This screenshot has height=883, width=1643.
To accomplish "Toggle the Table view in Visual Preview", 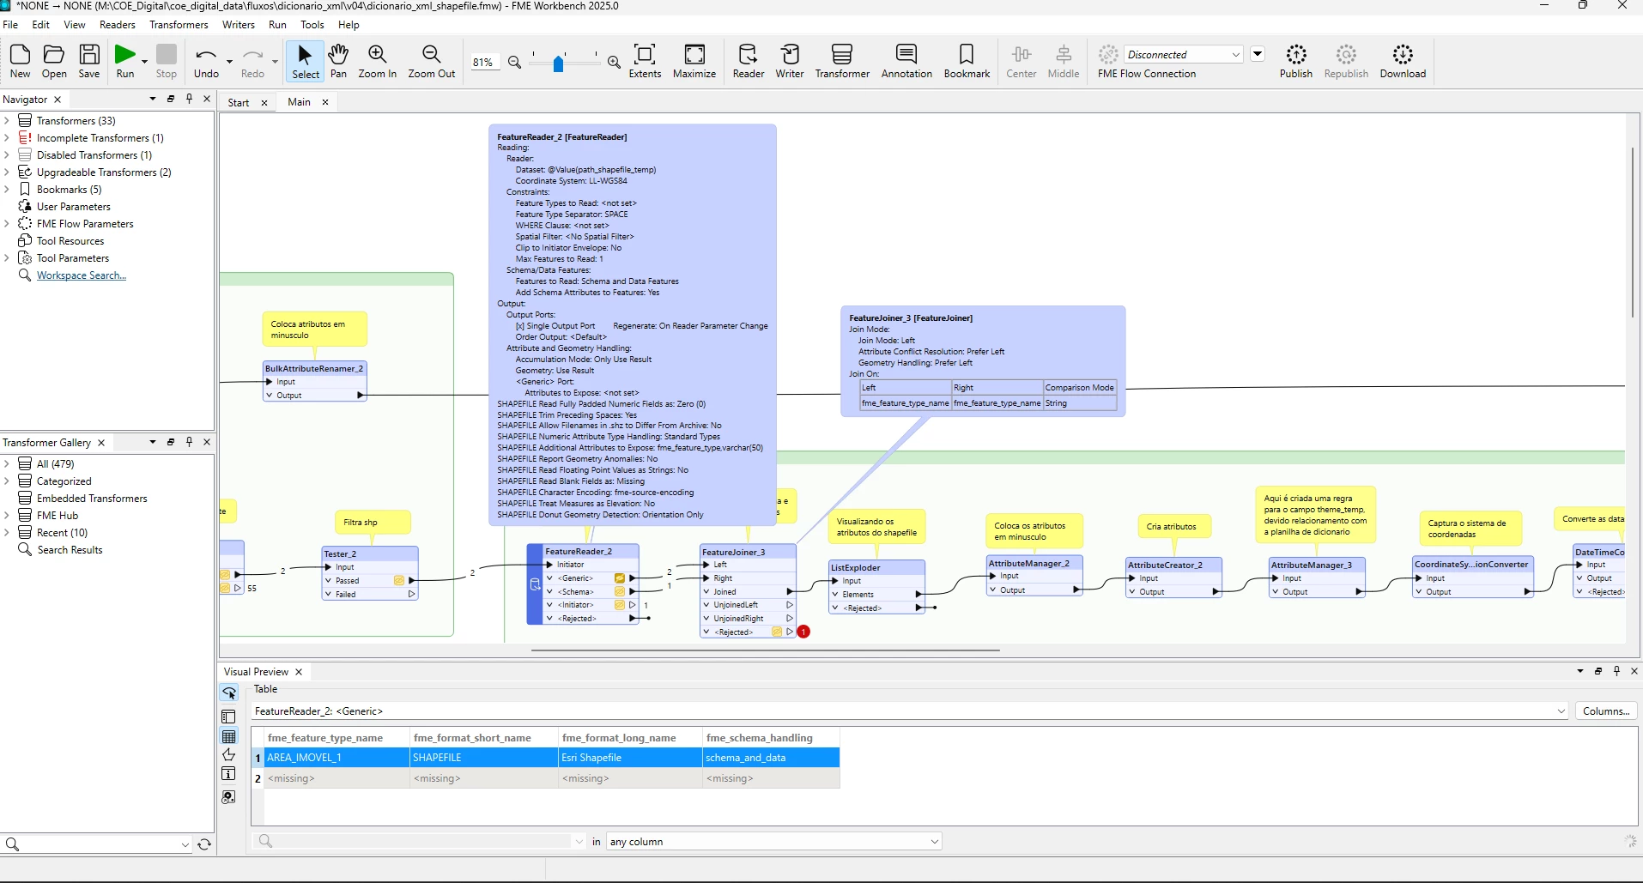I will tap(229, 736).
